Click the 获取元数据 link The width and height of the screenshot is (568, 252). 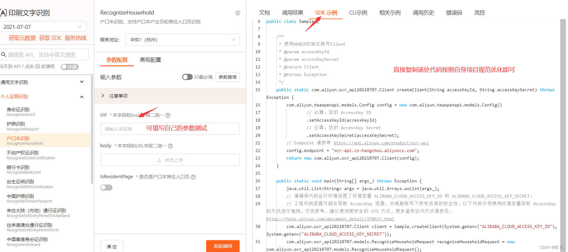click(22, 38)
